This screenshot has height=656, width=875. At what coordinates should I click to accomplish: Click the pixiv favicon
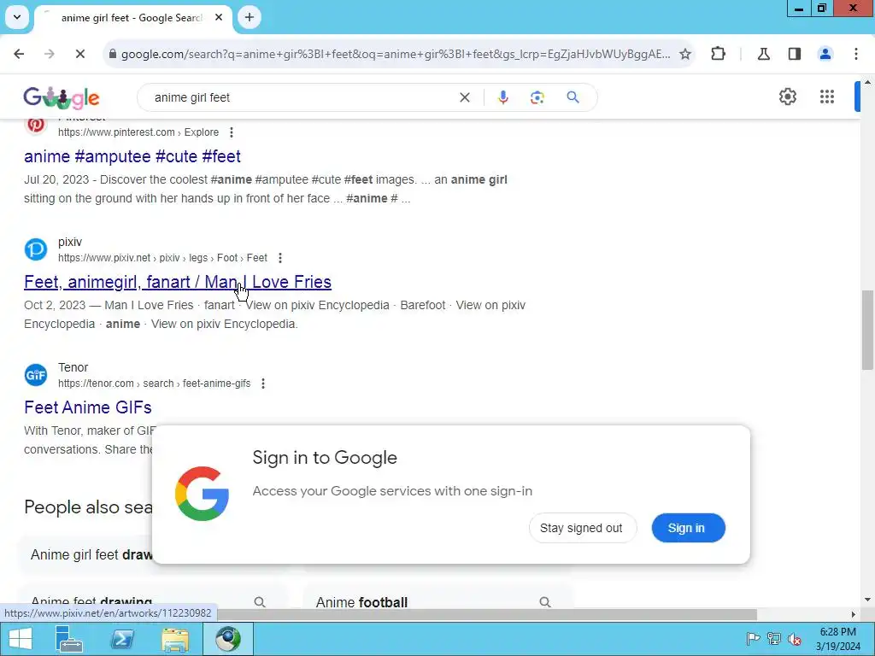[36, 249]
